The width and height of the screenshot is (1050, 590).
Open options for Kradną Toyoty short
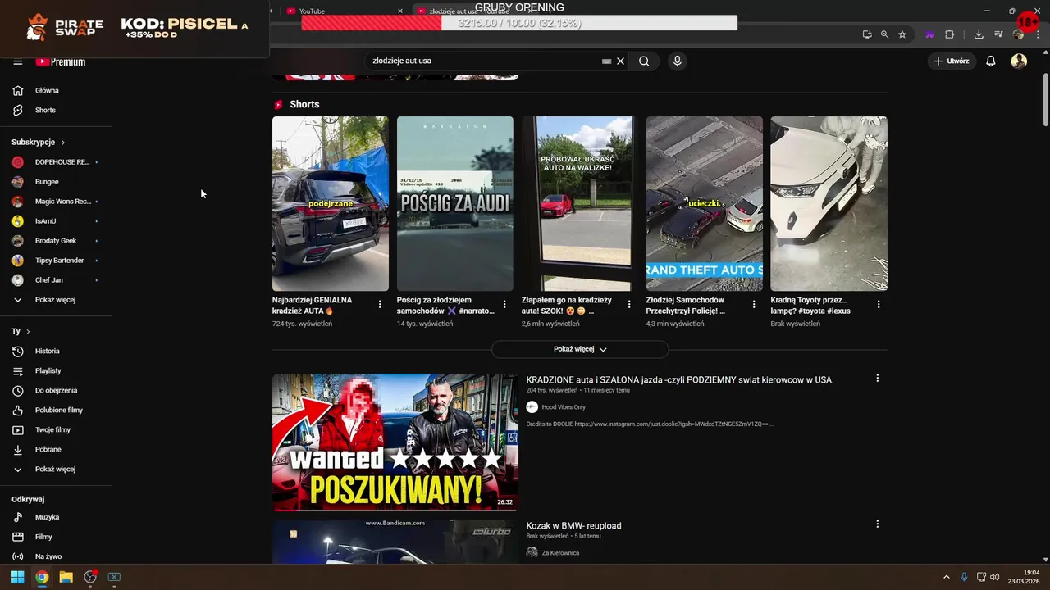click(x=879, y=305)
